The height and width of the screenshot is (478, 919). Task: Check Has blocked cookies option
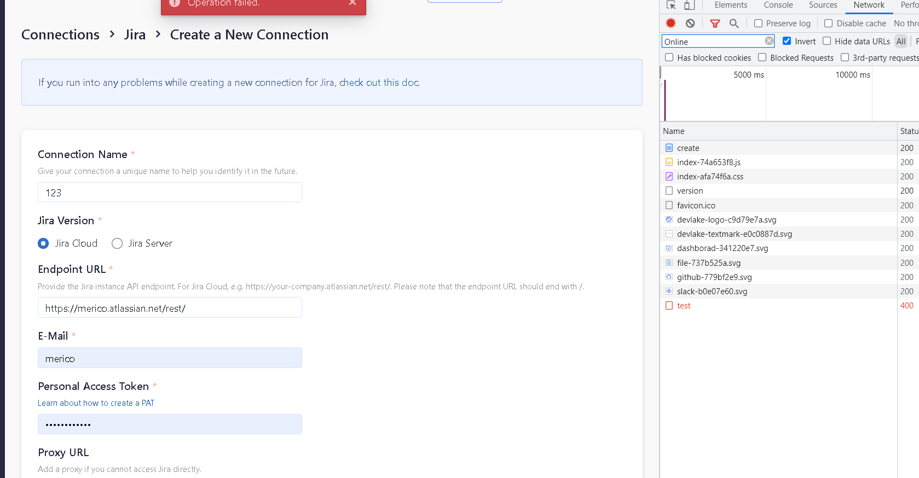pyautogui.click(x=669, y=57)
